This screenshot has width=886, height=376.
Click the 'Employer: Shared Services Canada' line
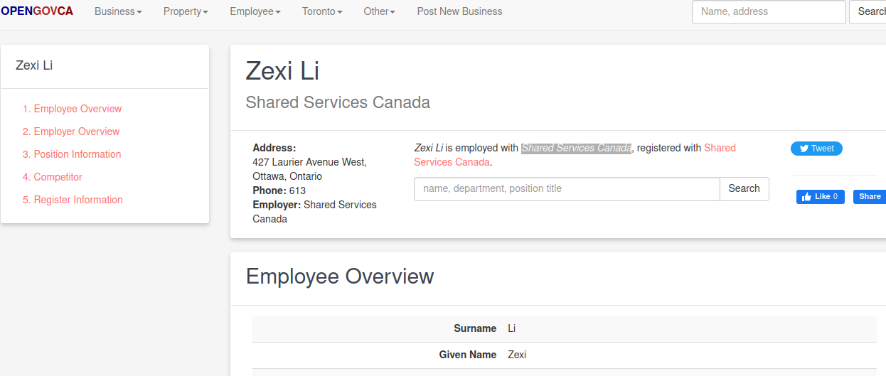[314, 212]
